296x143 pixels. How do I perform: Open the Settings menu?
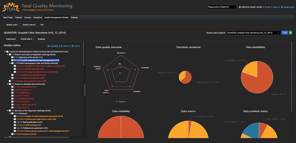tap(74, 17)
